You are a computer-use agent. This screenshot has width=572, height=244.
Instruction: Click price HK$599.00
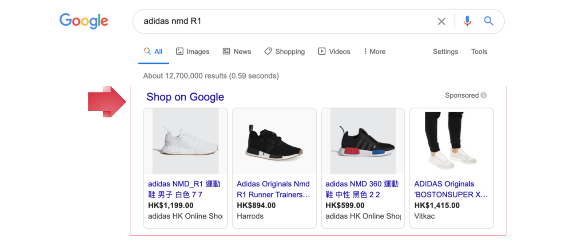click(x=345, y=205)
